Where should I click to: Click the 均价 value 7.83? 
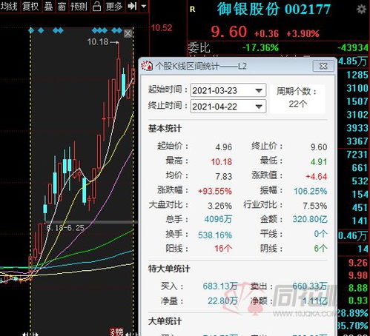coord(224,177)
